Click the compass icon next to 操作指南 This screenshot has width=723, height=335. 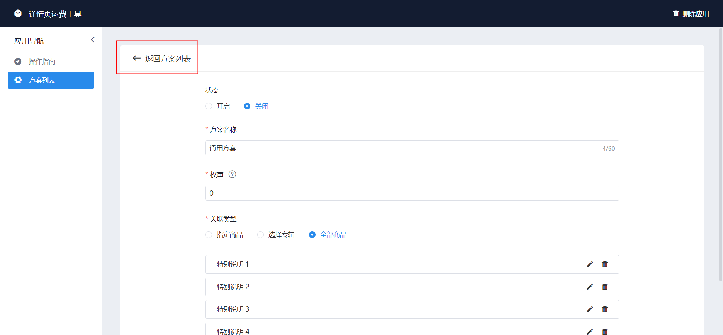(x=18, y=62)
